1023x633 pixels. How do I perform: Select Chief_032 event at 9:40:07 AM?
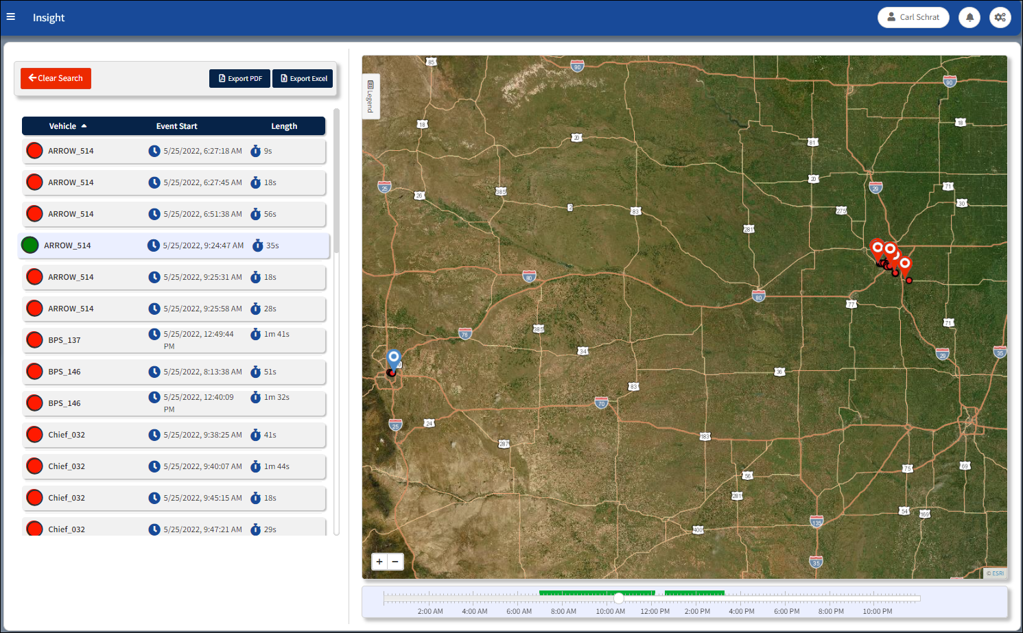coord(174,466)
